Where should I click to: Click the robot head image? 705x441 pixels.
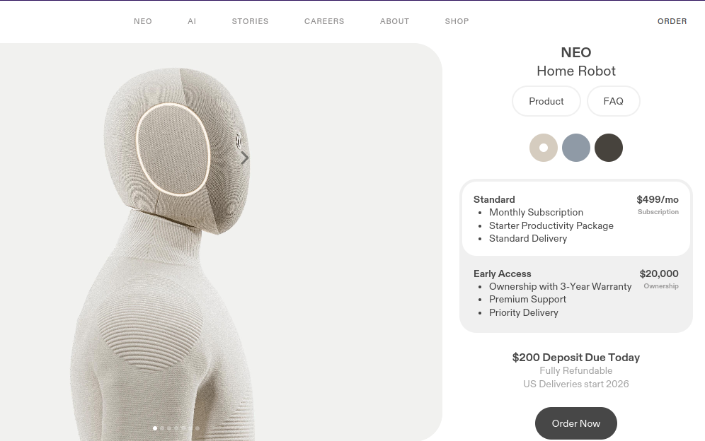pyautogui.click(x=177, y=151)
